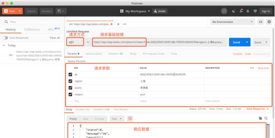Viewport: 275px width, 138px height.
Task: Expand the My Workspace switcher
Action: pos(135,11)
